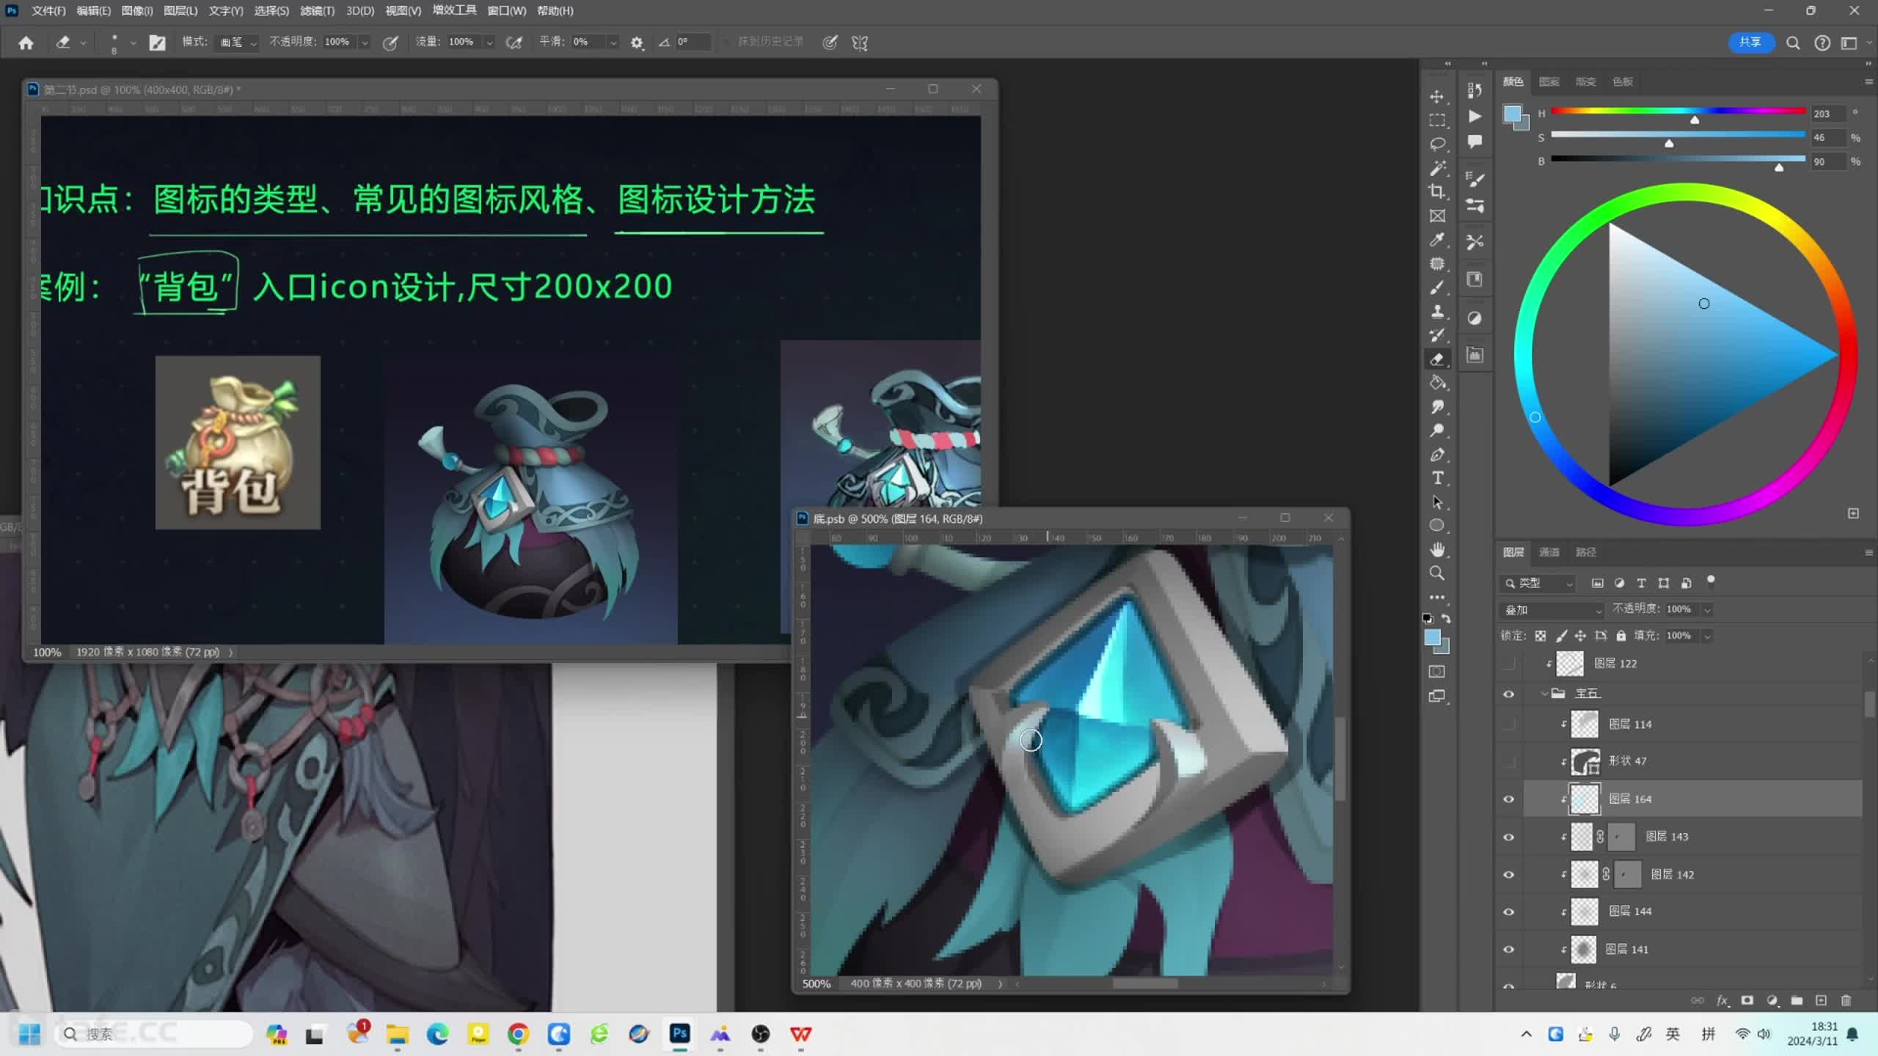
Task: Select the Path Selection tool
Action: click(1437, 502)
